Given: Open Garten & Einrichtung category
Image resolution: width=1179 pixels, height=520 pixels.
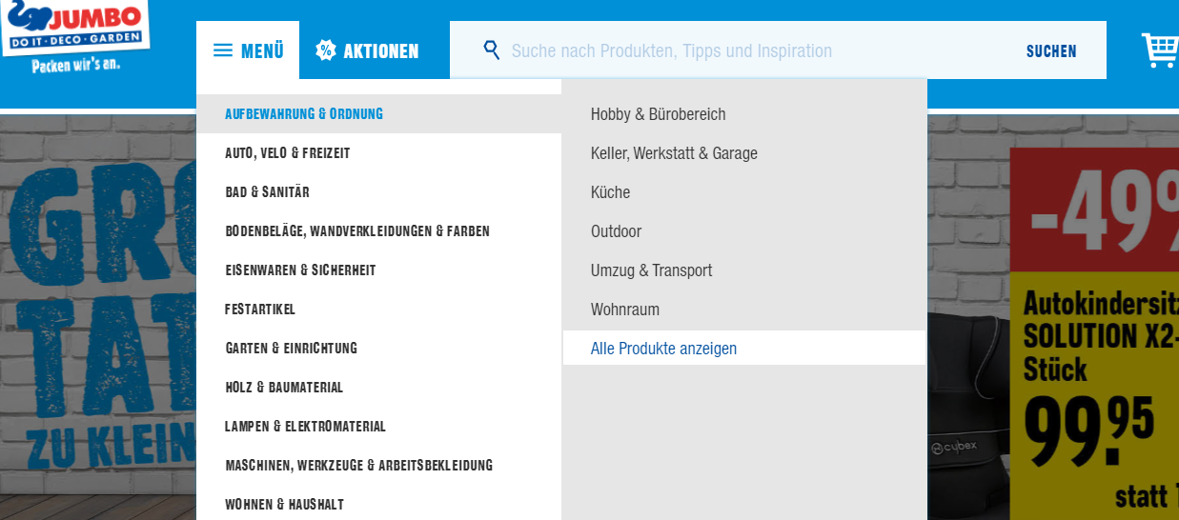Looking at the screenshot, I should tap(291, 349).
